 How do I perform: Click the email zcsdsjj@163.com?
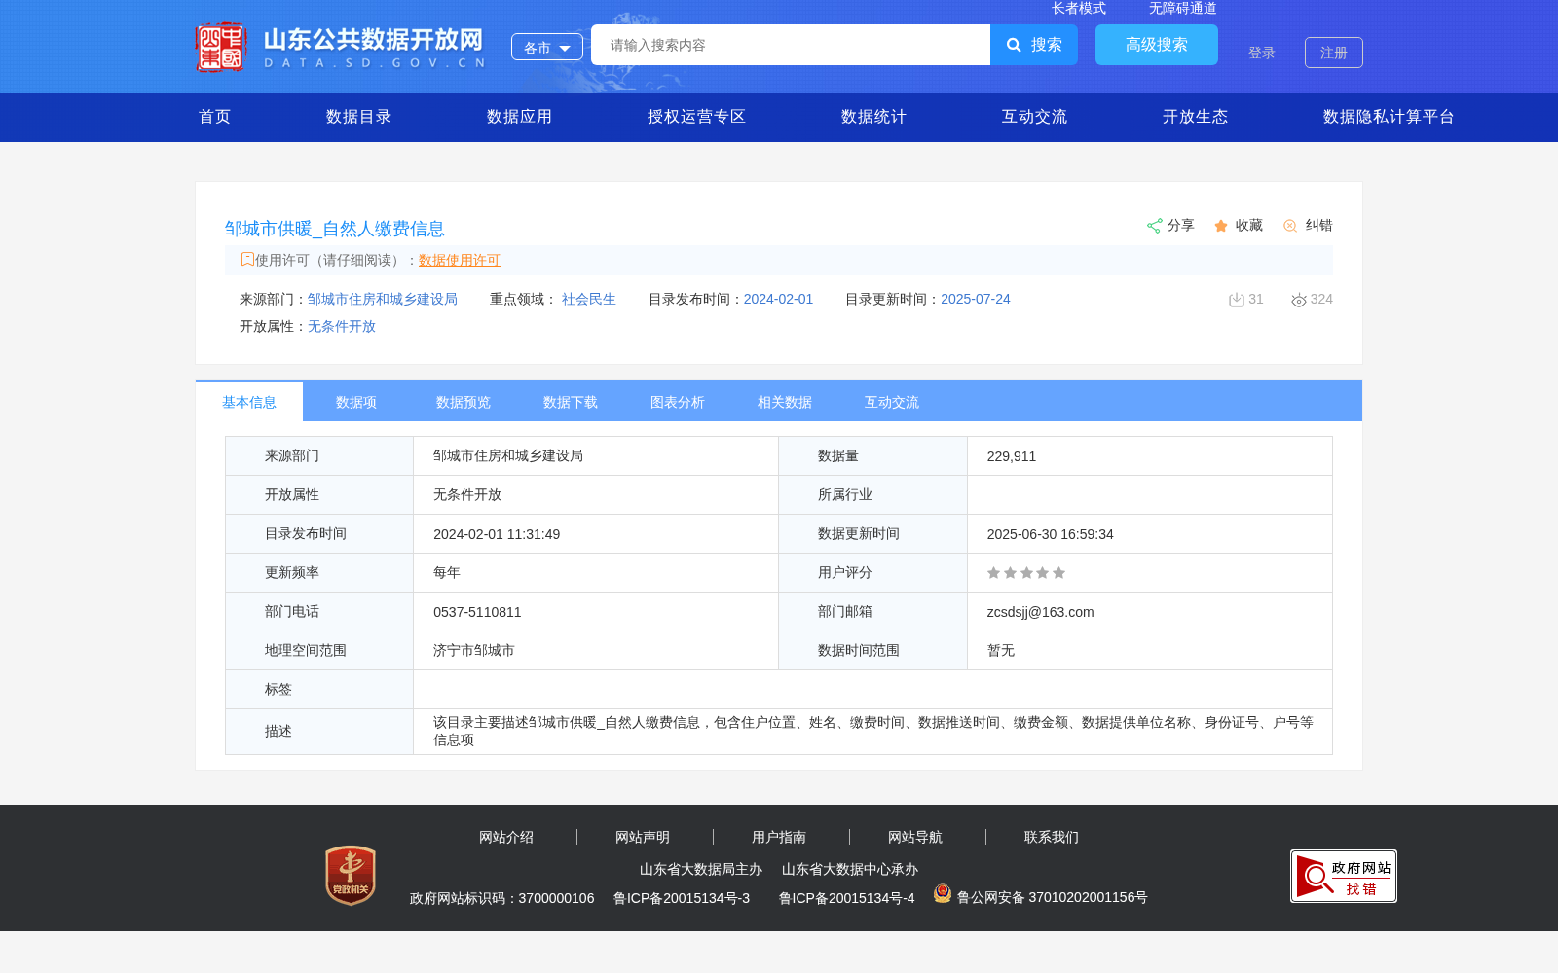pos(1041,612)
